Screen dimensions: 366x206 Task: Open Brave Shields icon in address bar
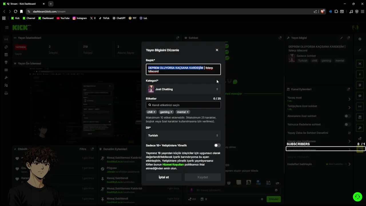[x=323, y=11]
